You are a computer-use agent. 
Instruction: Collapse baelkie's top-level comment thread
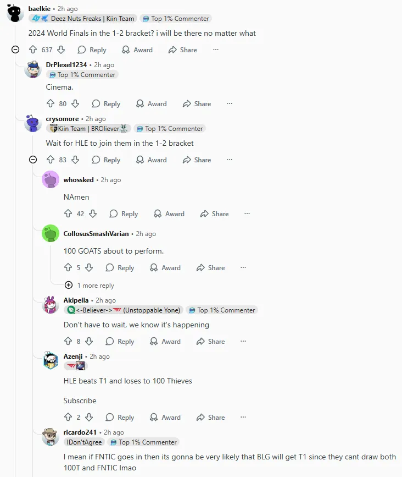tap(15, 50)
